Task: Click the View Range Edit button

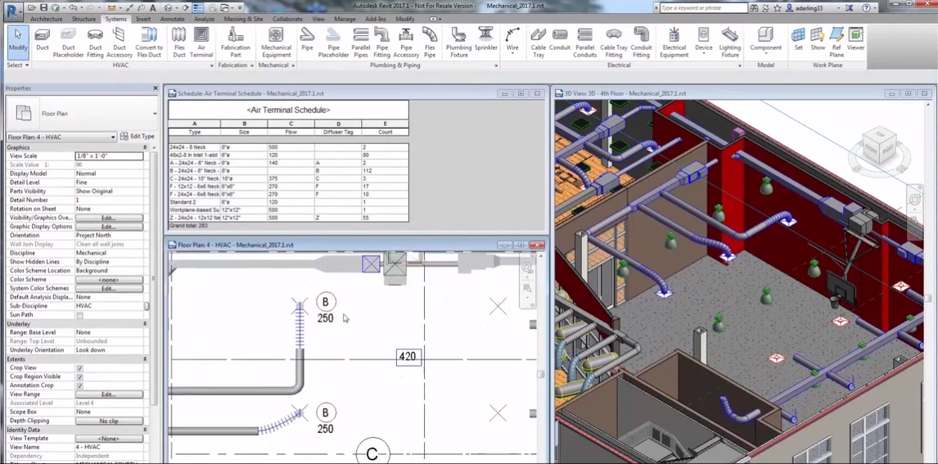Action: click(109, 394)
